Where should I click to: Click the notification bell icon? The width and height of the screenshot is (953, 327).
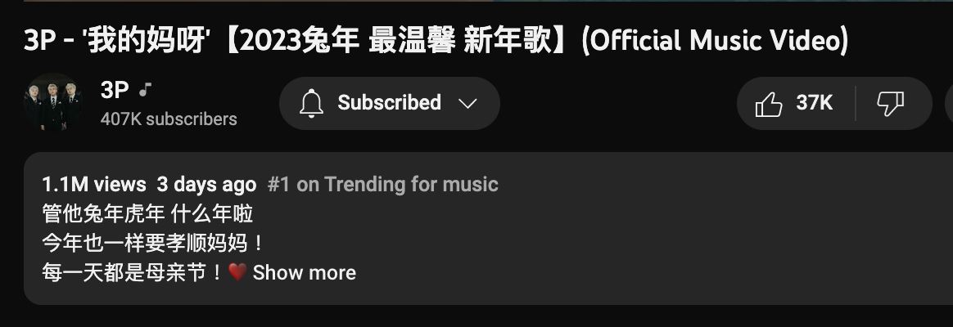click(x=311, y=103)
